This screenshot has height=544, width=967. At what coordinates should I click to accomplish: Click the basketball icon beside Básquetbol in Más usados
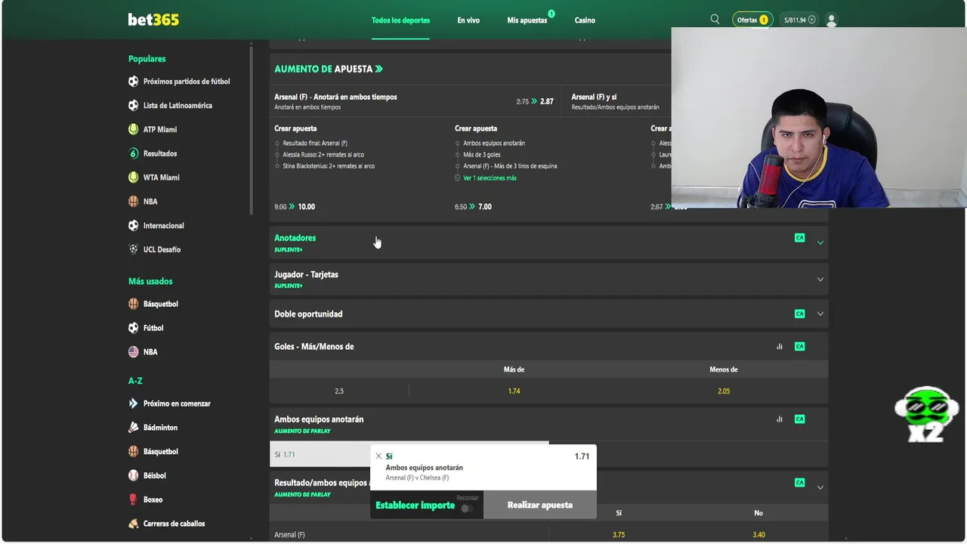click(x=134, y=304)
